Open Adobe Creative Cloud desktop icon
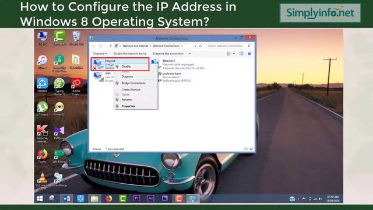This screenshot has width=373, height=210. (x=76, y=87)
